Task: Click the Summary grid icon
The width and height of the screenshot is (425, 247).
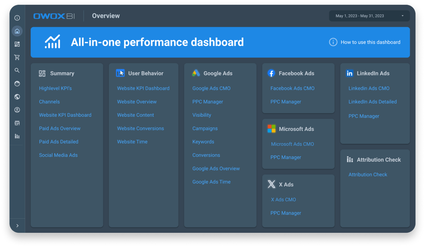Action: 42,73
